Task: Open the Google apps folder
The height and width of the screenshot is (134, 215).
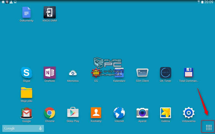Action: pyautogui.click(x=26, y=113)
